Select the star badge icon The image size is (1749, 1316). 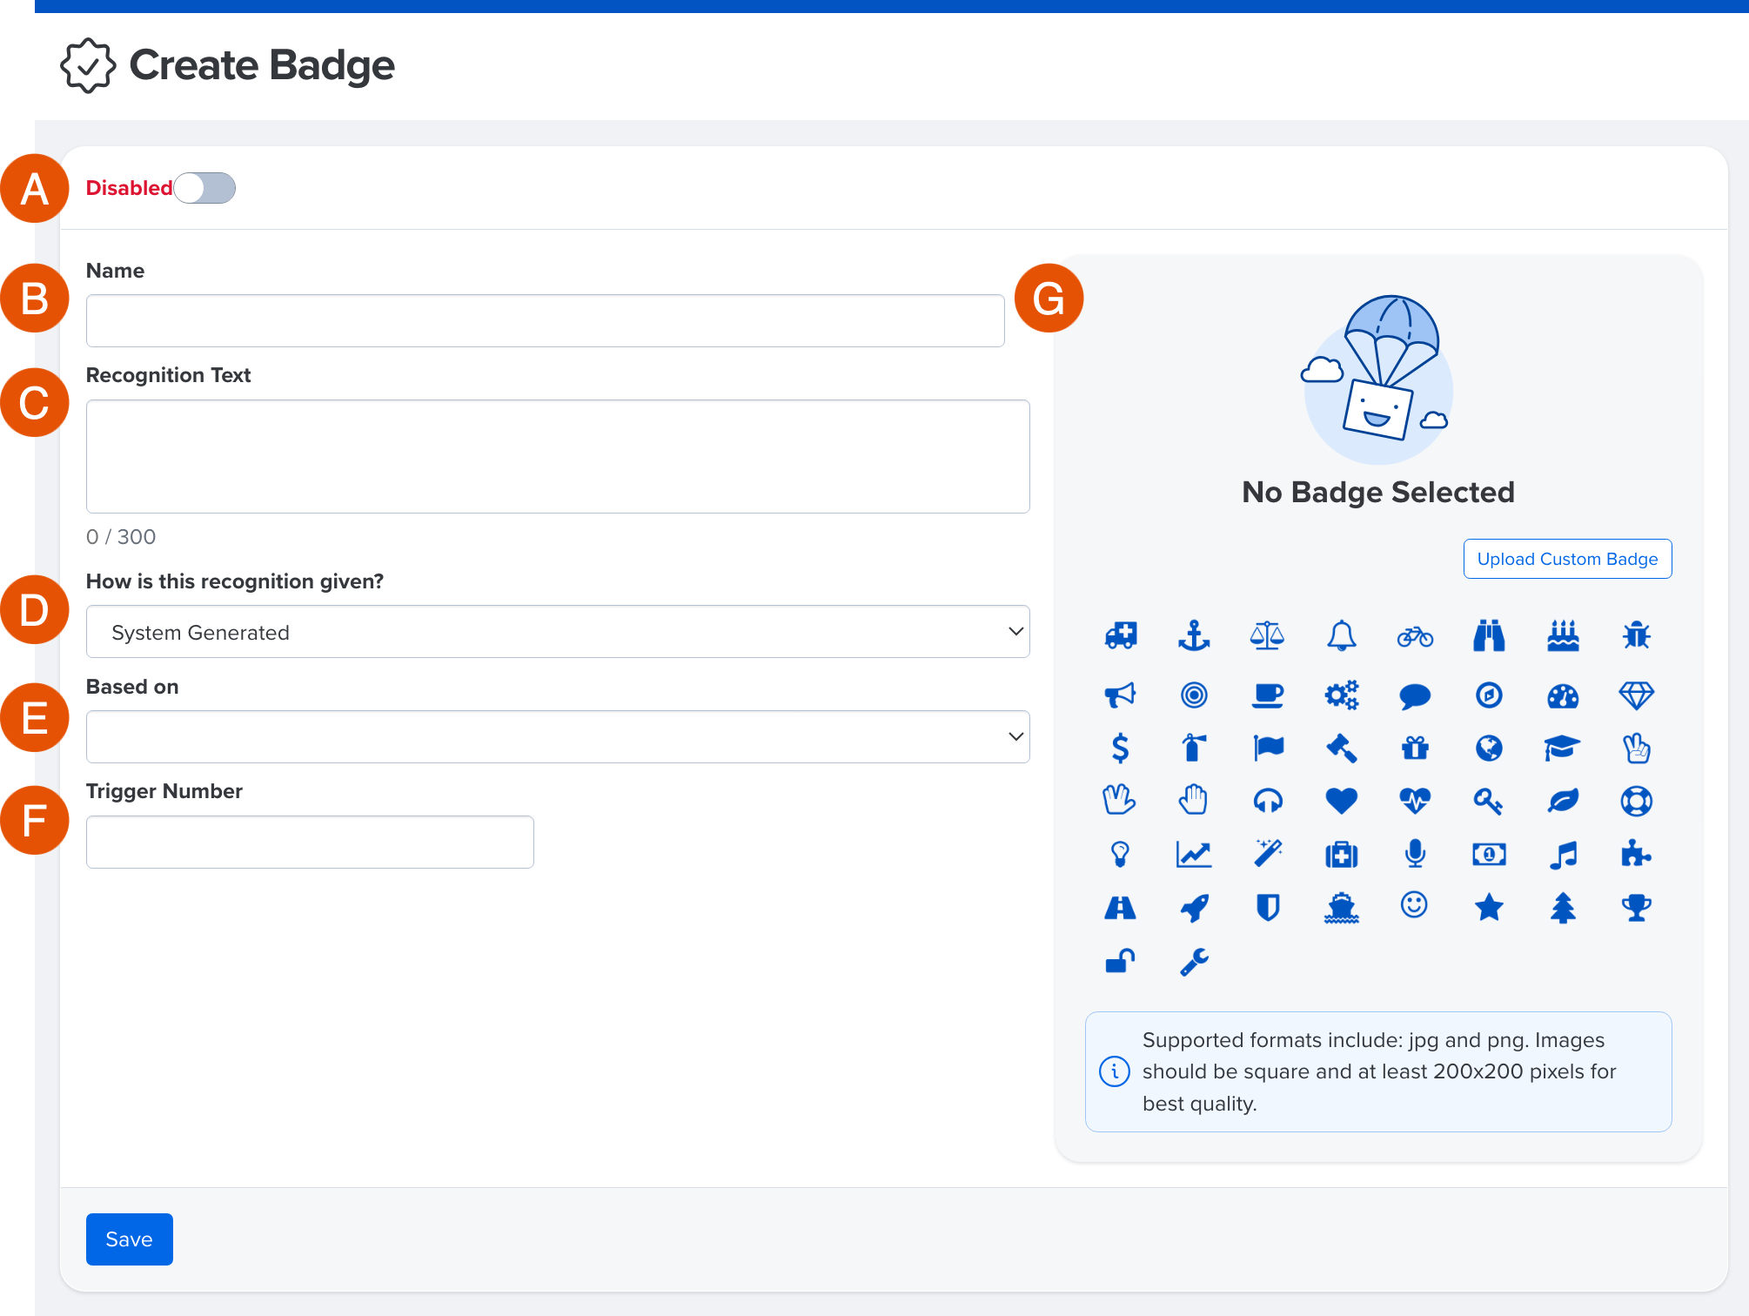tap(1489, 908)
